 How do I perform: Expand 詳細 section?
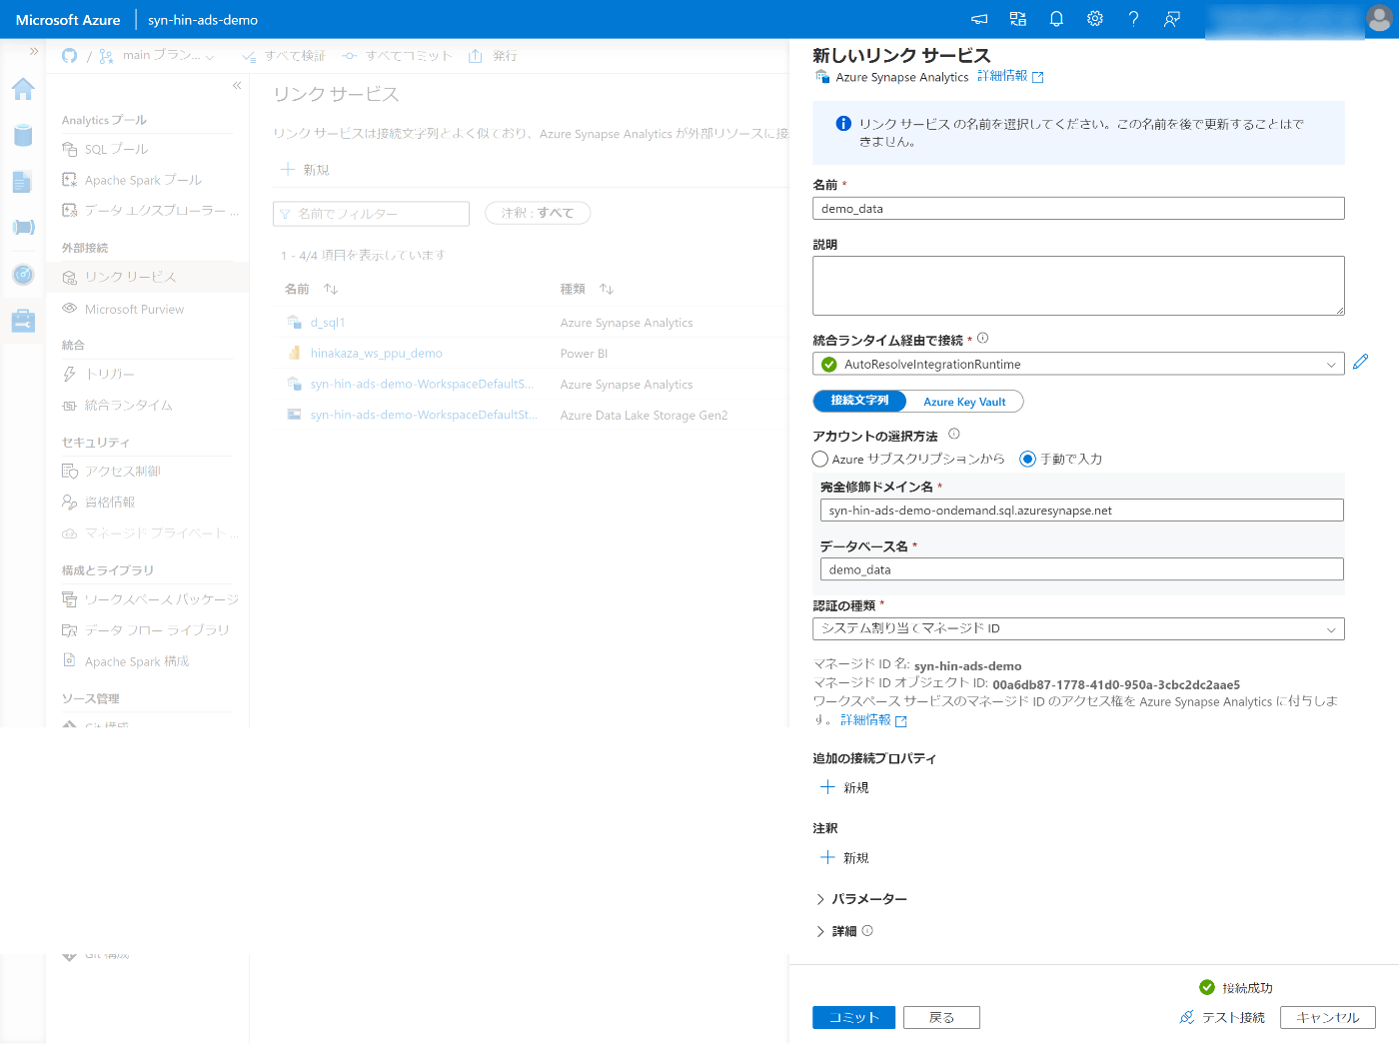coord(836,931)
